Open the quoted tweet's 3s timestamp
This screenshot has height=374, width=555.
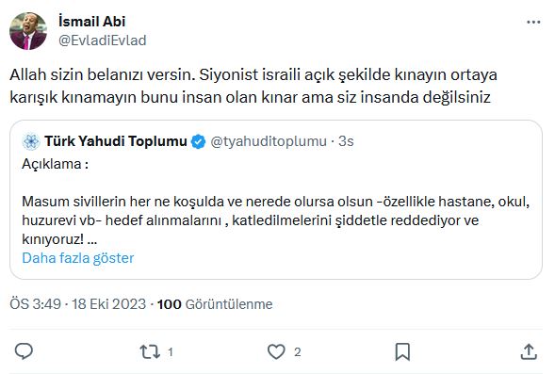[346, 141]
